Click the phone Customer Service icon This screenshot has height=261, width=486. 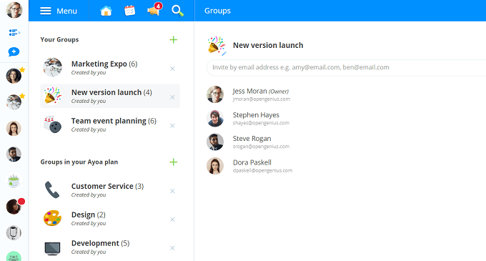pos(52,189)
